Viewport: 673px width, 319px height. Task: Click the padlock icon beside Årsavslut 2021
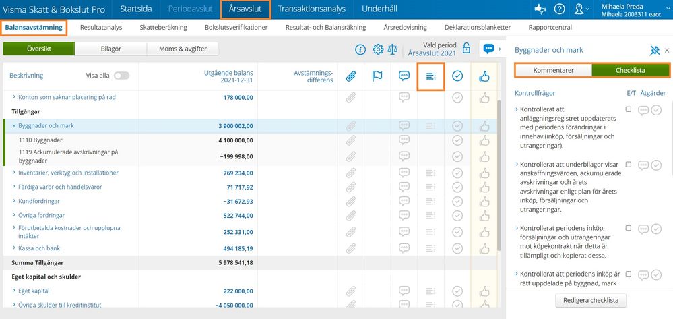pyautogui.click(x=466, y=49)
